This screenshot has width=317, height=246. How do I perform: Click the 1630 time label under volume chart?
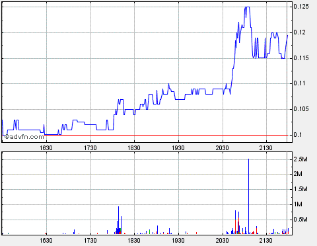(46, 240)
